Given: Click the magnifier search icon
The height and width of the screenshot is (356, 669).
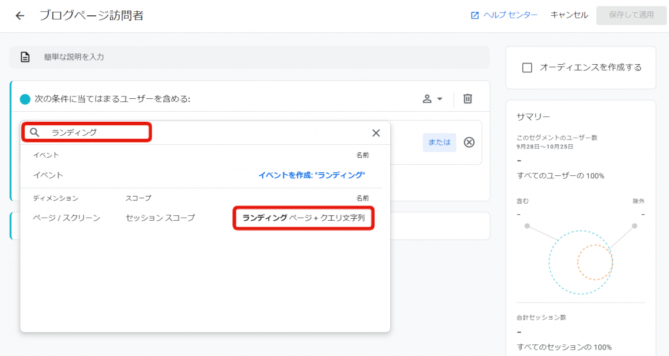Looking at the screenshot, I should pyautogui.click(x=35, y=132).
